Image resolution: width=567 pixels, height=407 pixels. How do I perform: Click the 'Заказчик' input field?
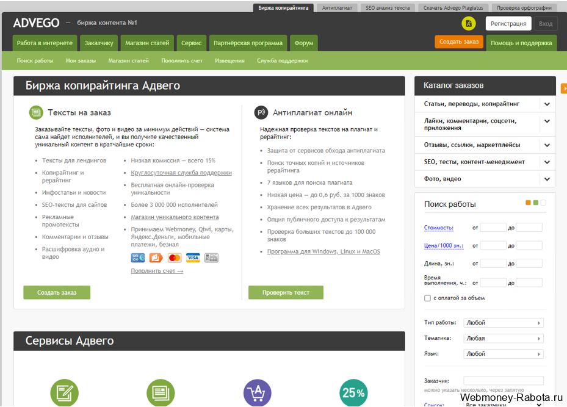tap(504, 381)
